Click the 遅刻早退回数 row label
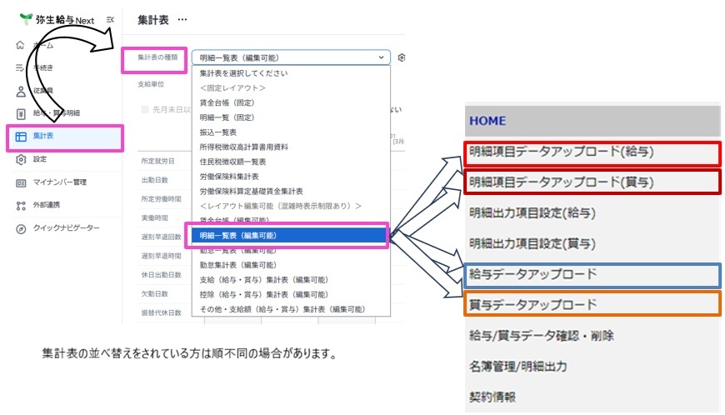The width and height of the screenshot is (725, 415). (x=161, y=237)
